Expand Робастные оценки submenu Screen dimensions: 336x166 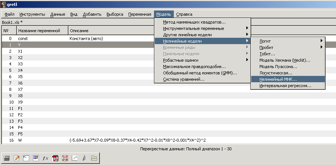click(x=202, y=60)
